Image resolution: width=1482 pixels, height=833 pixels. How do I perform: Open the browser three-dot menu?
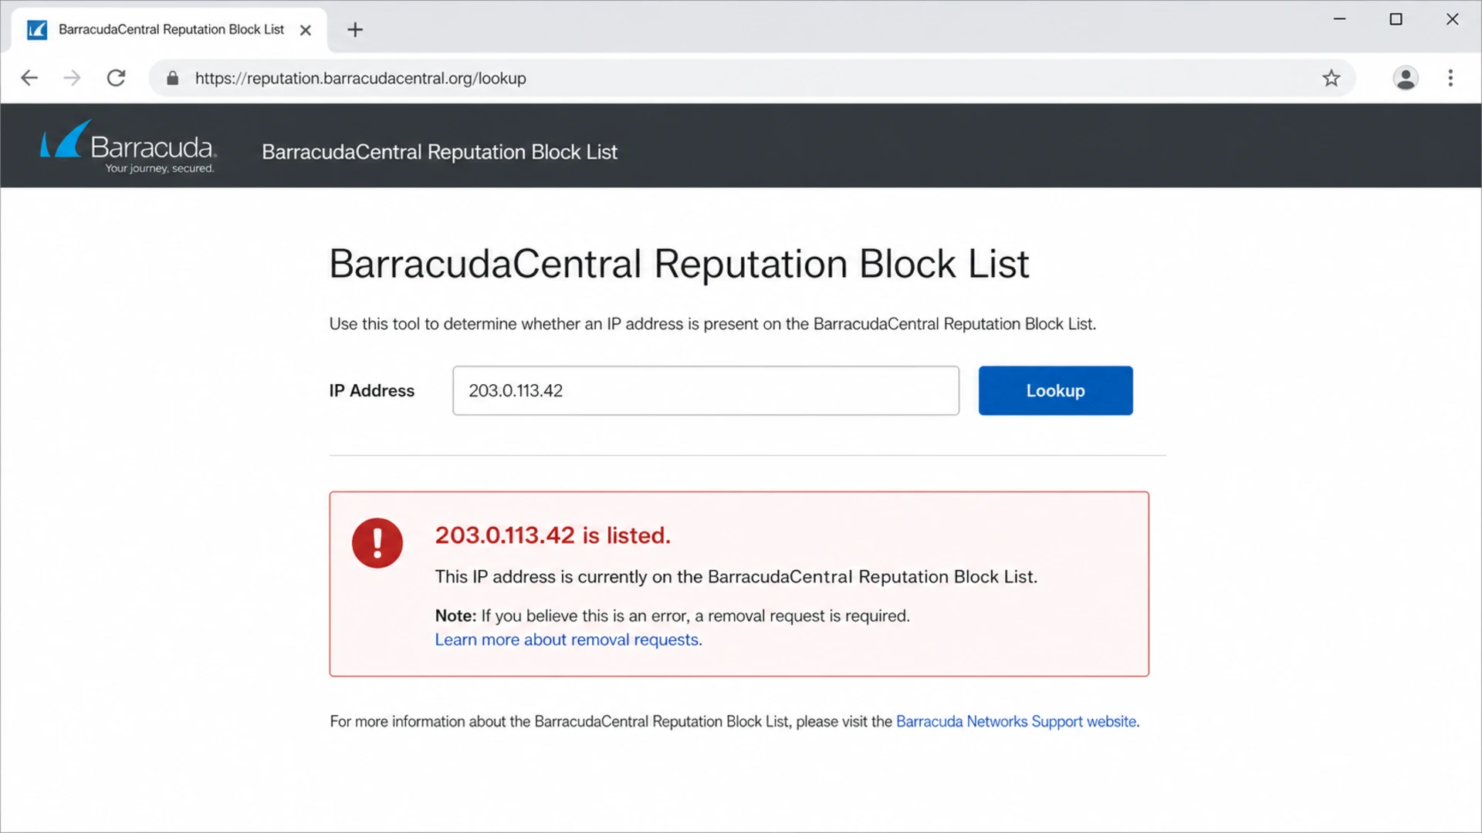pyautogui.click(x=1450, y=78)
